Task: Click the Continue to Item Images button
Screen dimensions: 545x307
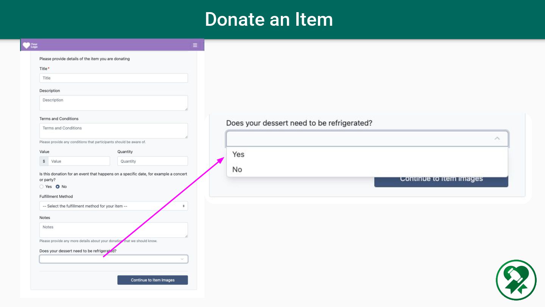Action: [x=153, y=280]
